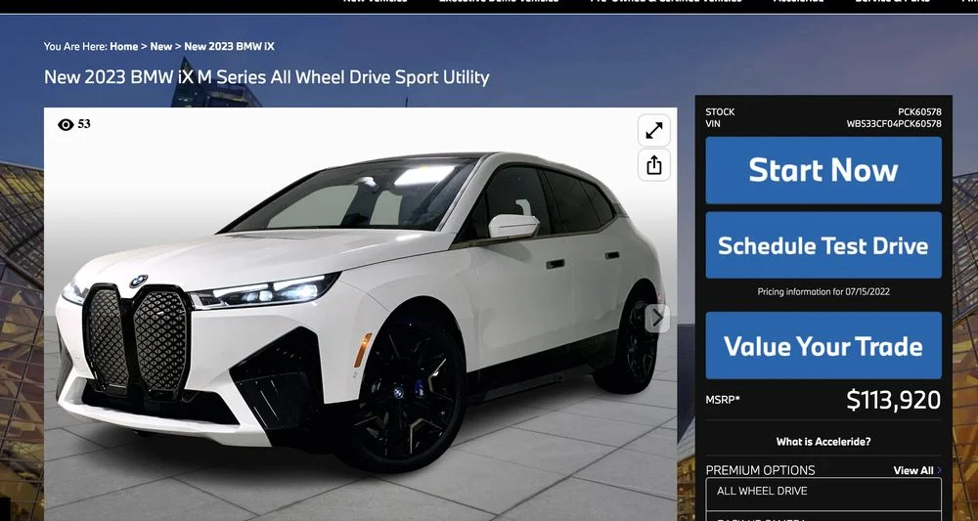Open fullscreen image expand icon

click(653, 130)
